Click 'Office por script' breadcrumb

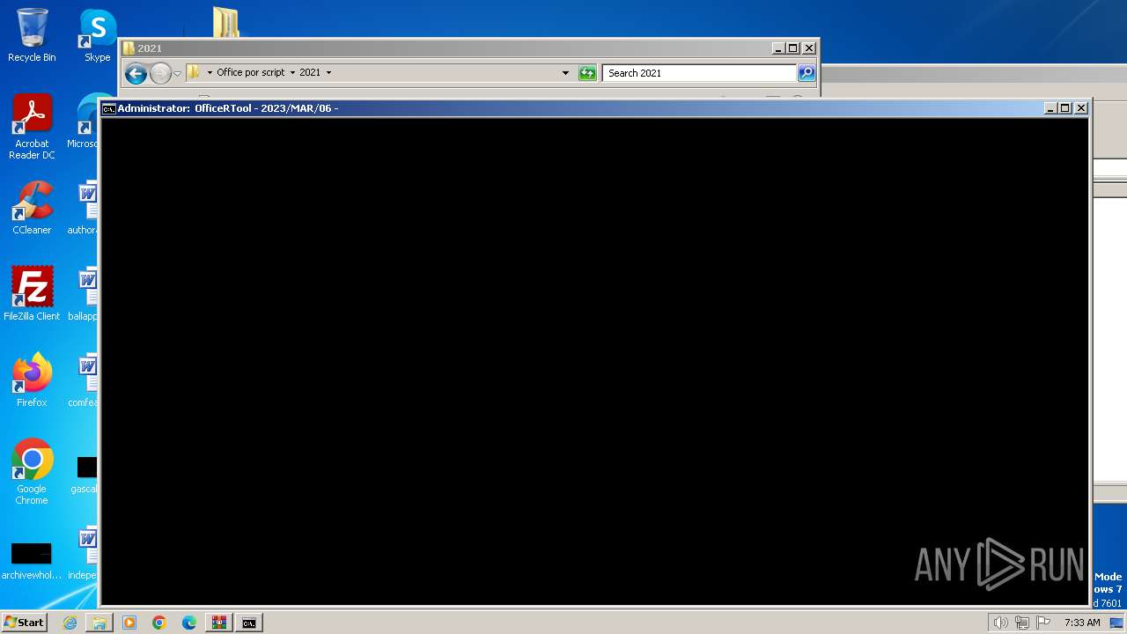[250, 72]
